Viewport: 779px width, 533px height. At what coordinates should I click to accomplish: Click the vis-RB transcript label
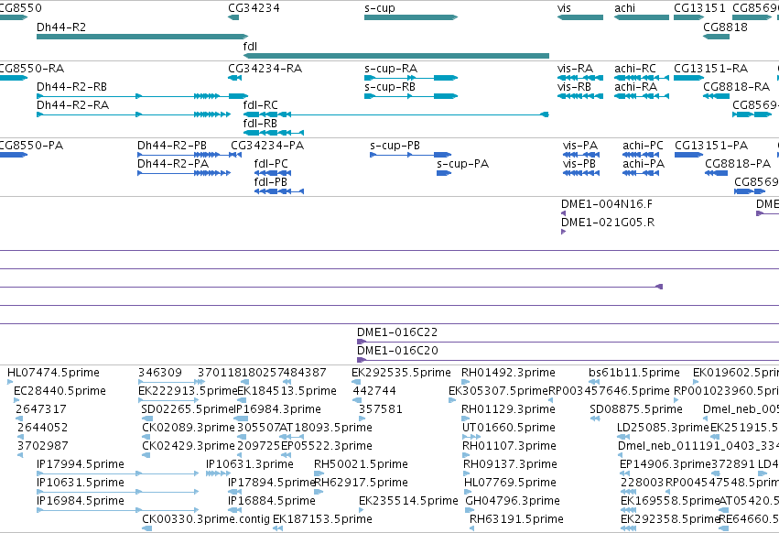(x=574, y=86)
